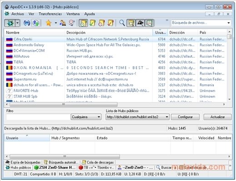
Task: Click the window icon left of Archivo
Action: 7,14
